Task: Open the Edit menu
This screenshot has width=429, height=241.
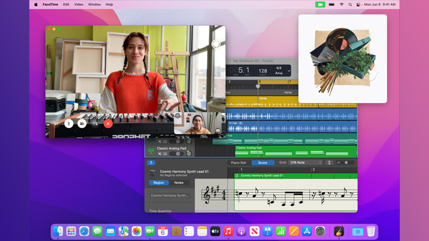Action: pyautogui.click(x=66, y=4)
